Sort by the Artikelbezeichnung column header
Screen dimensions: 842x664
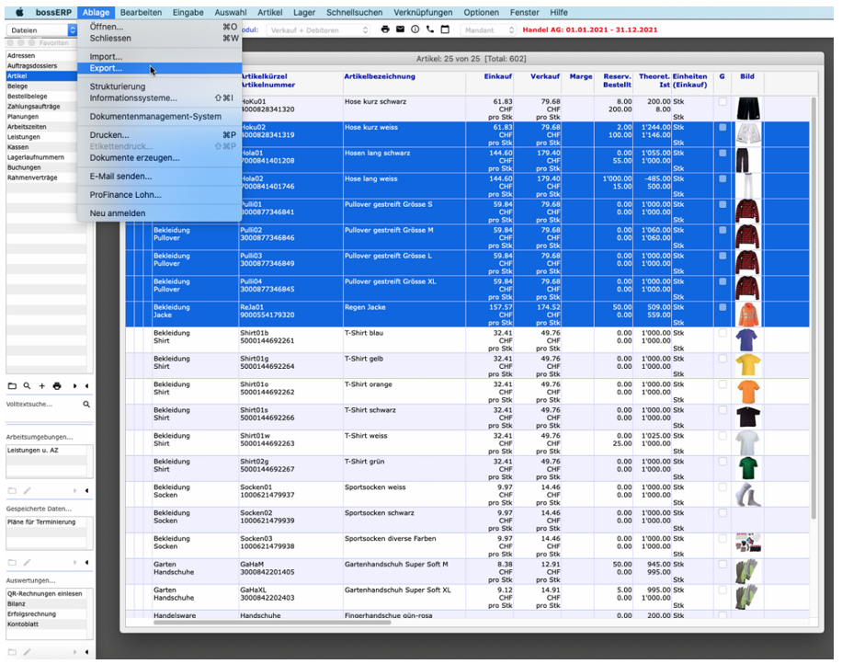(380, 76)
